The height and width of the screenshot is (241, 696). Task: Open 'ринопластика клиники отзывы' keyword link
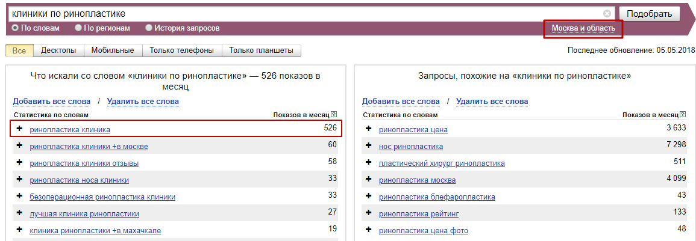84,163
